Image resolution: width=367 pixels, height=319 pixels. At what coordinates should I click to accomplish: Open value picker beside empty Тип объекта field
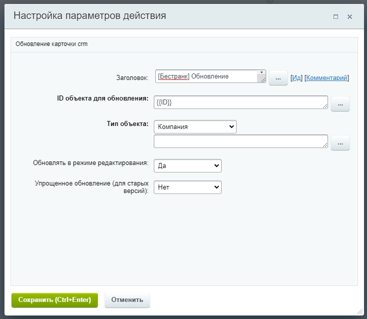point(340,142)
